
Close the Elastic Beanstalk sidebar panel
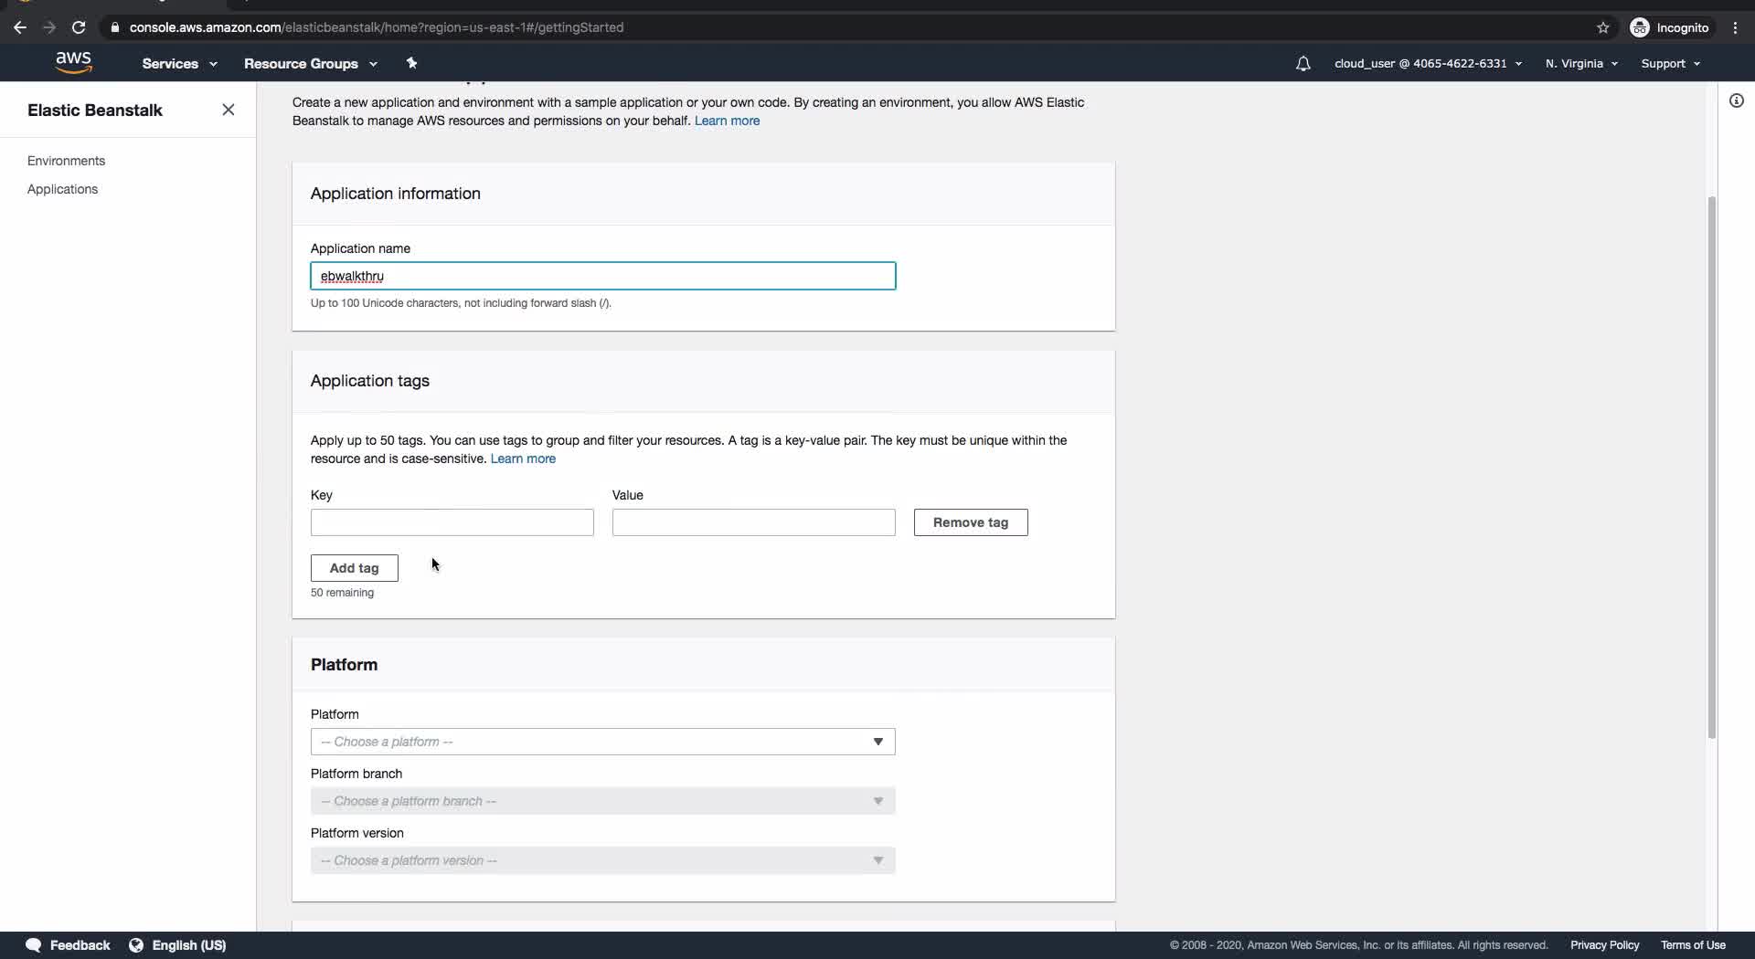(x=229, y=111)
